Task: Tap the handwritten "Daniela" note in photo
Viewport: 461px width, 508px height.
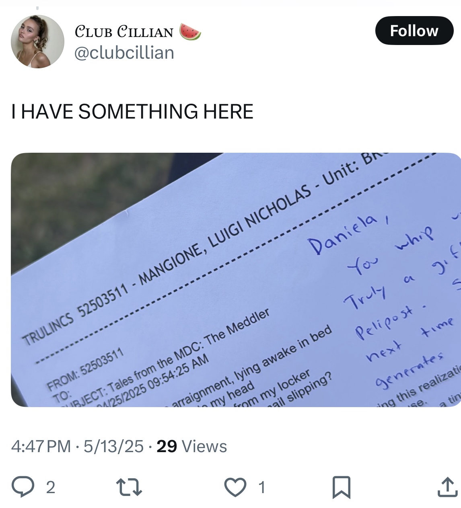Action: tap(343, 234)
